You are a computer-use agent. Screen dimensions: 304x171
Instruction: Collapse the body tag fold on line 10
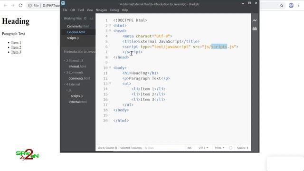[110, 67]
